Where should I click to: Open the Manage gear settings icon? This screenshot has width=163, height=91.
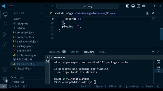(x=5, y=79)
